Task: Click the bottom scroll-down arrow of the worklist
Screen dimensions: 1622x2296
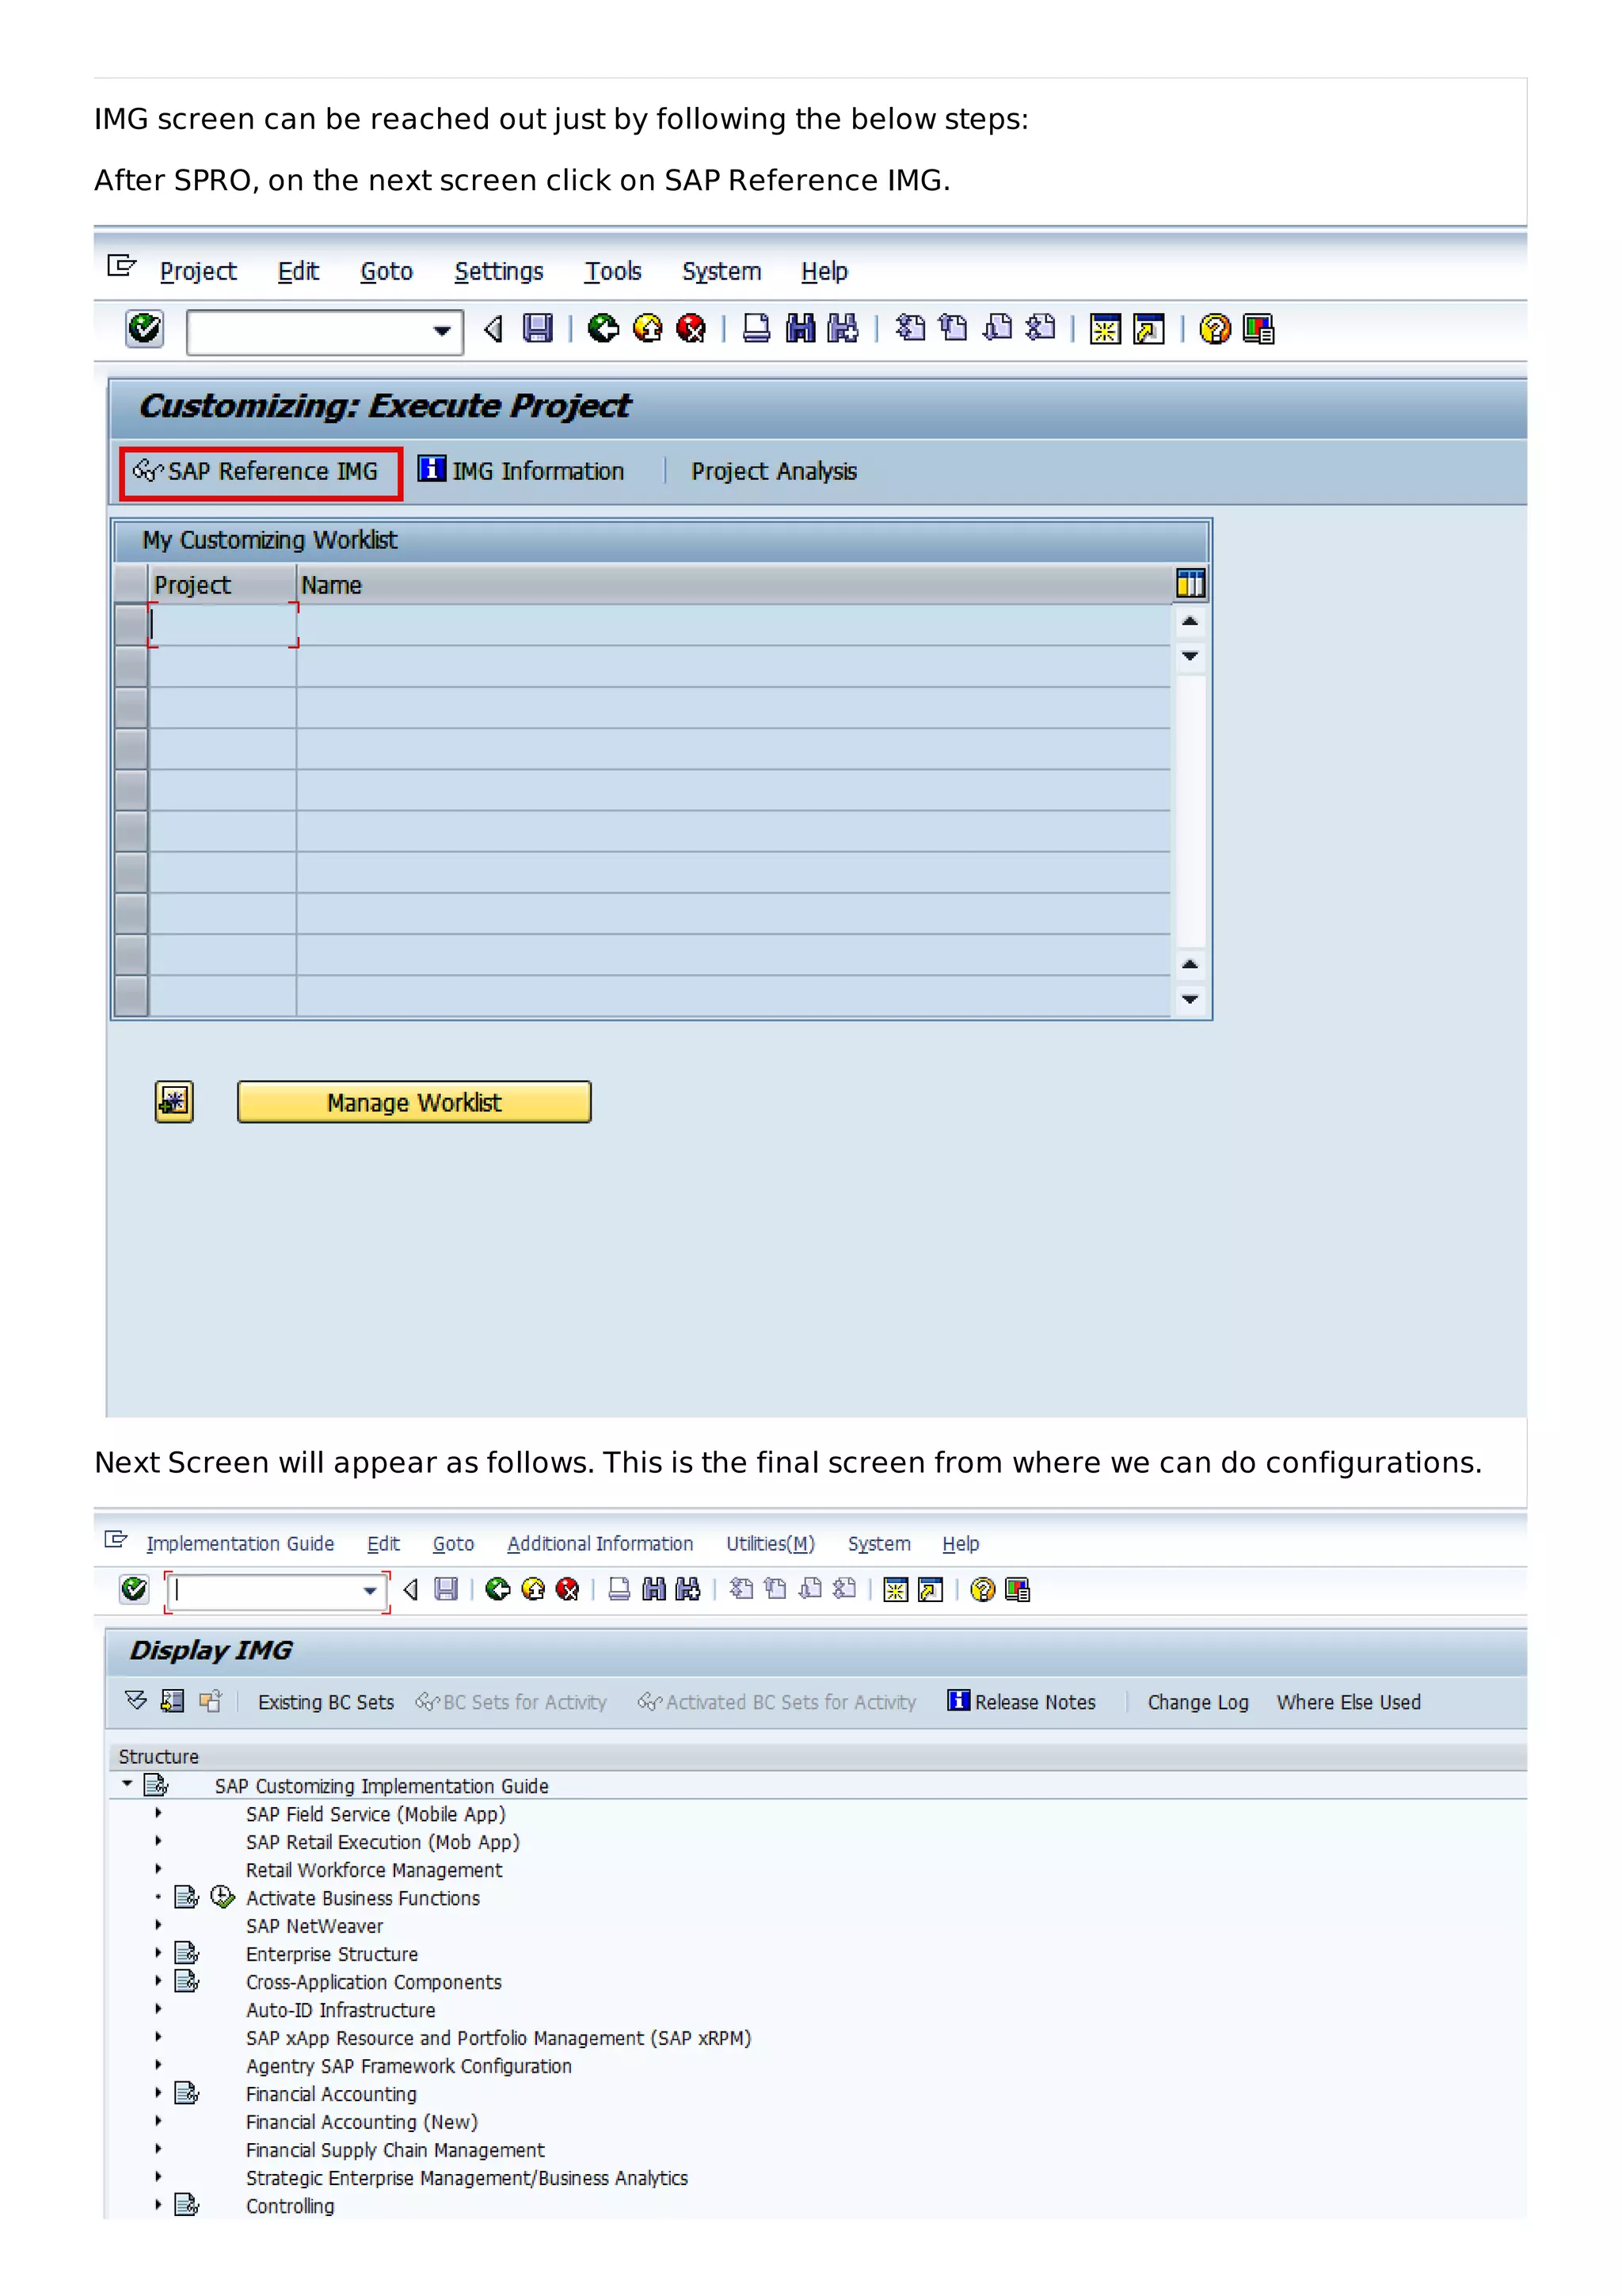Action: 1190,999
